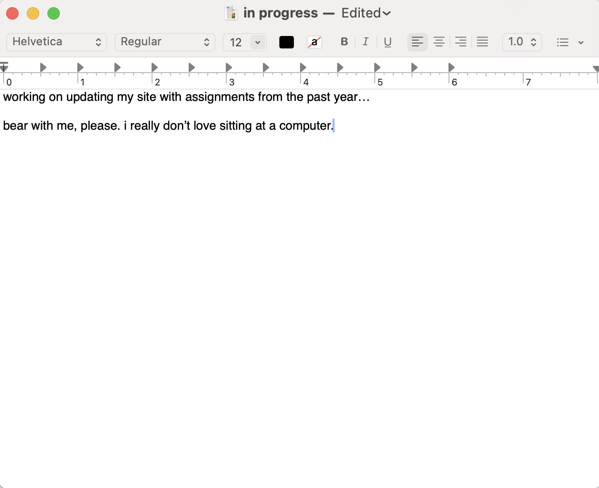Click the tab stop marker at 5 inches

(x=377, y=67)
